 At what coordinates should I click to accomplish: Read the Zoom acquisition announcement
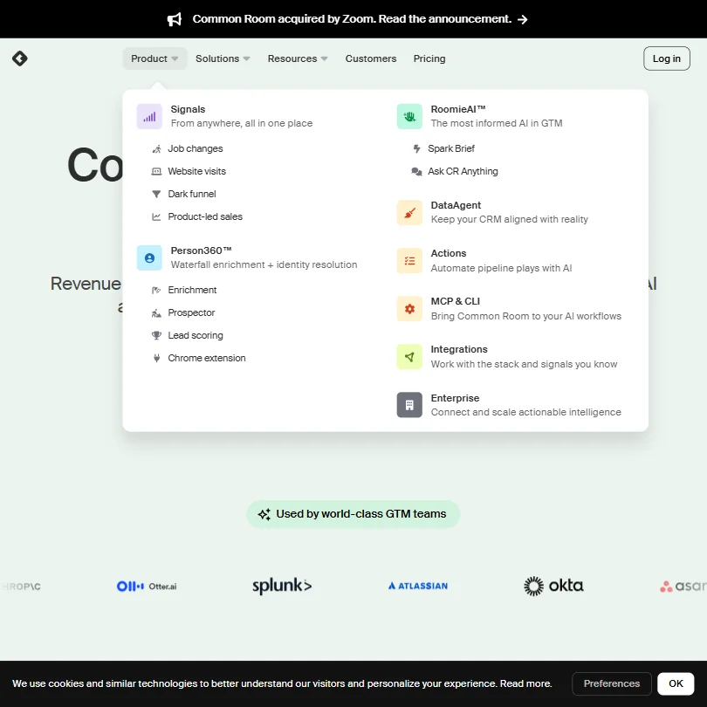tap(352, 19)
